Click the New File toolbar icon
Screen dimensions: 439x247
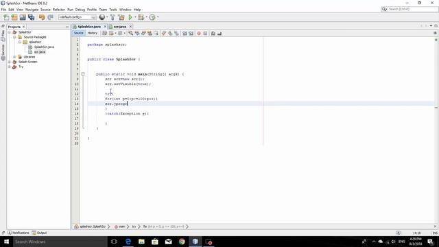tap(6, 17)
